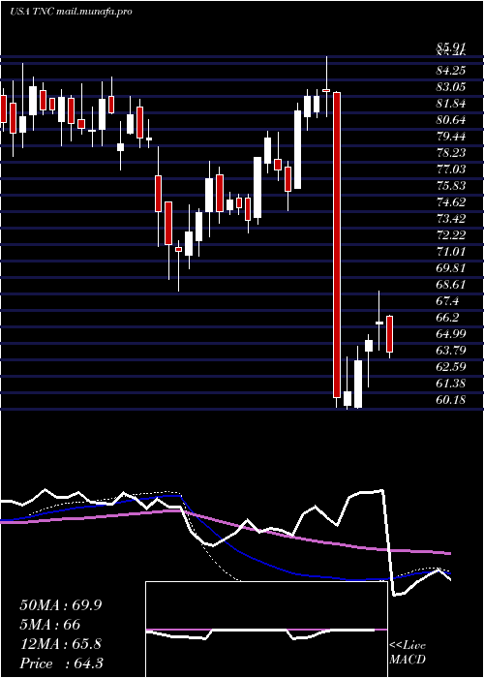Viewport: 484px width, 678px height.
Task: Click the 79.44 price axis label
Action: click(451, 137)
